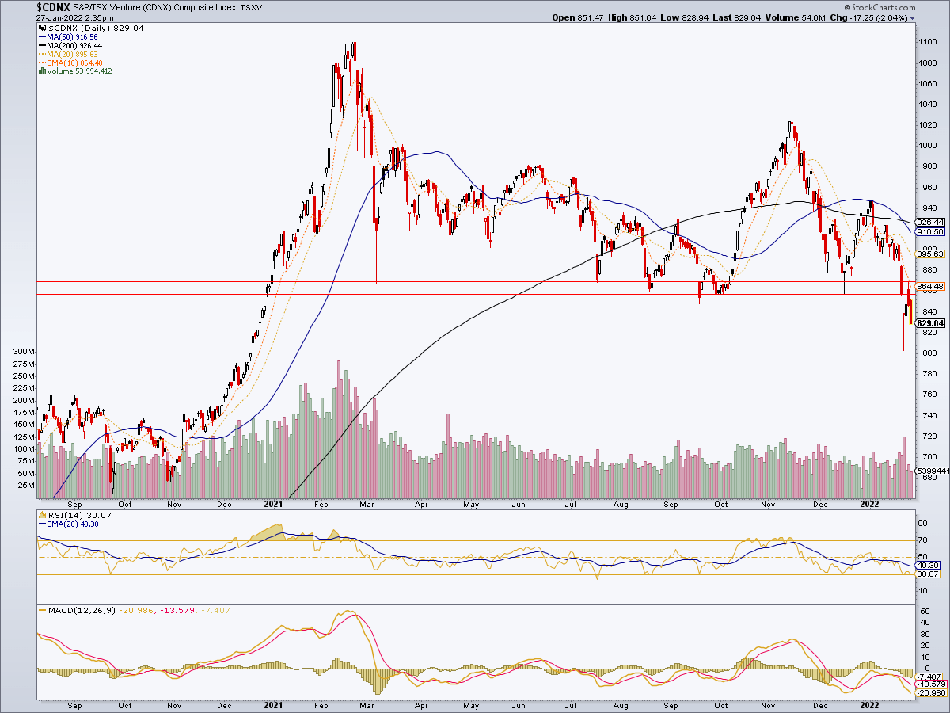The width and height of the screenshot is (950, 713).
Task: Click the date stamp 27-Jan-2022 2:35pm
Action: pyautogui.click(x=74, y=17)
